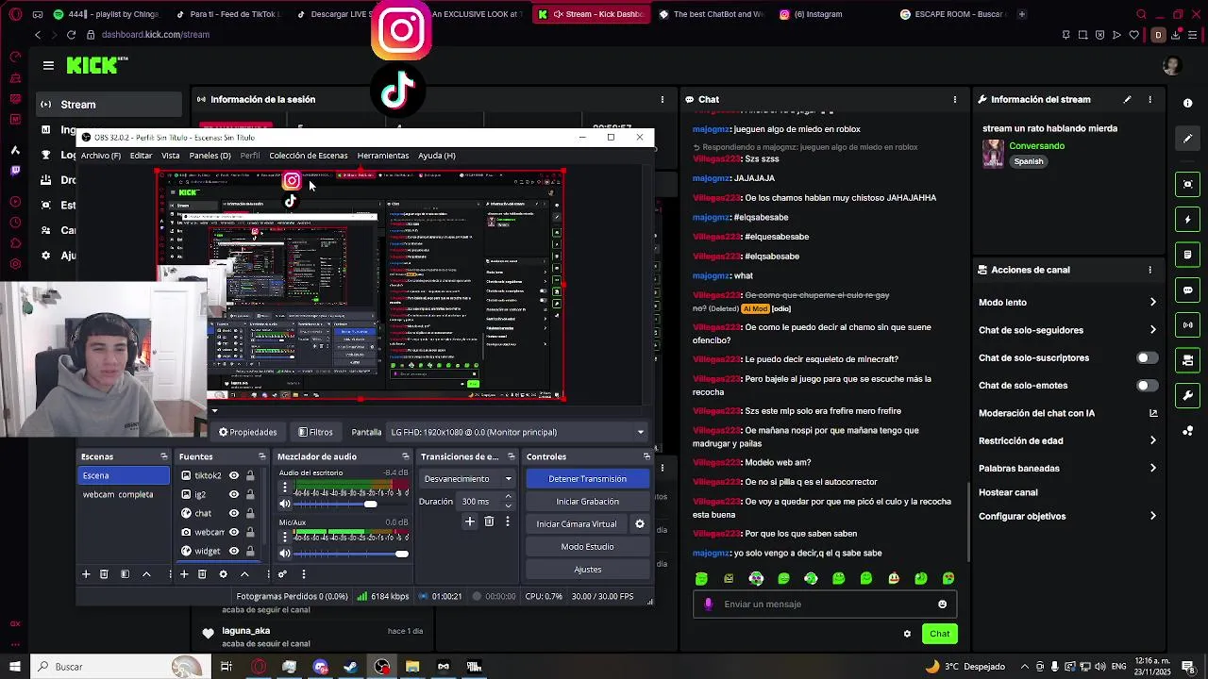Enable Chat de solo-suscriptores switch
This screenshot has height=679, width=1208.
click(x=1147, y=358)
